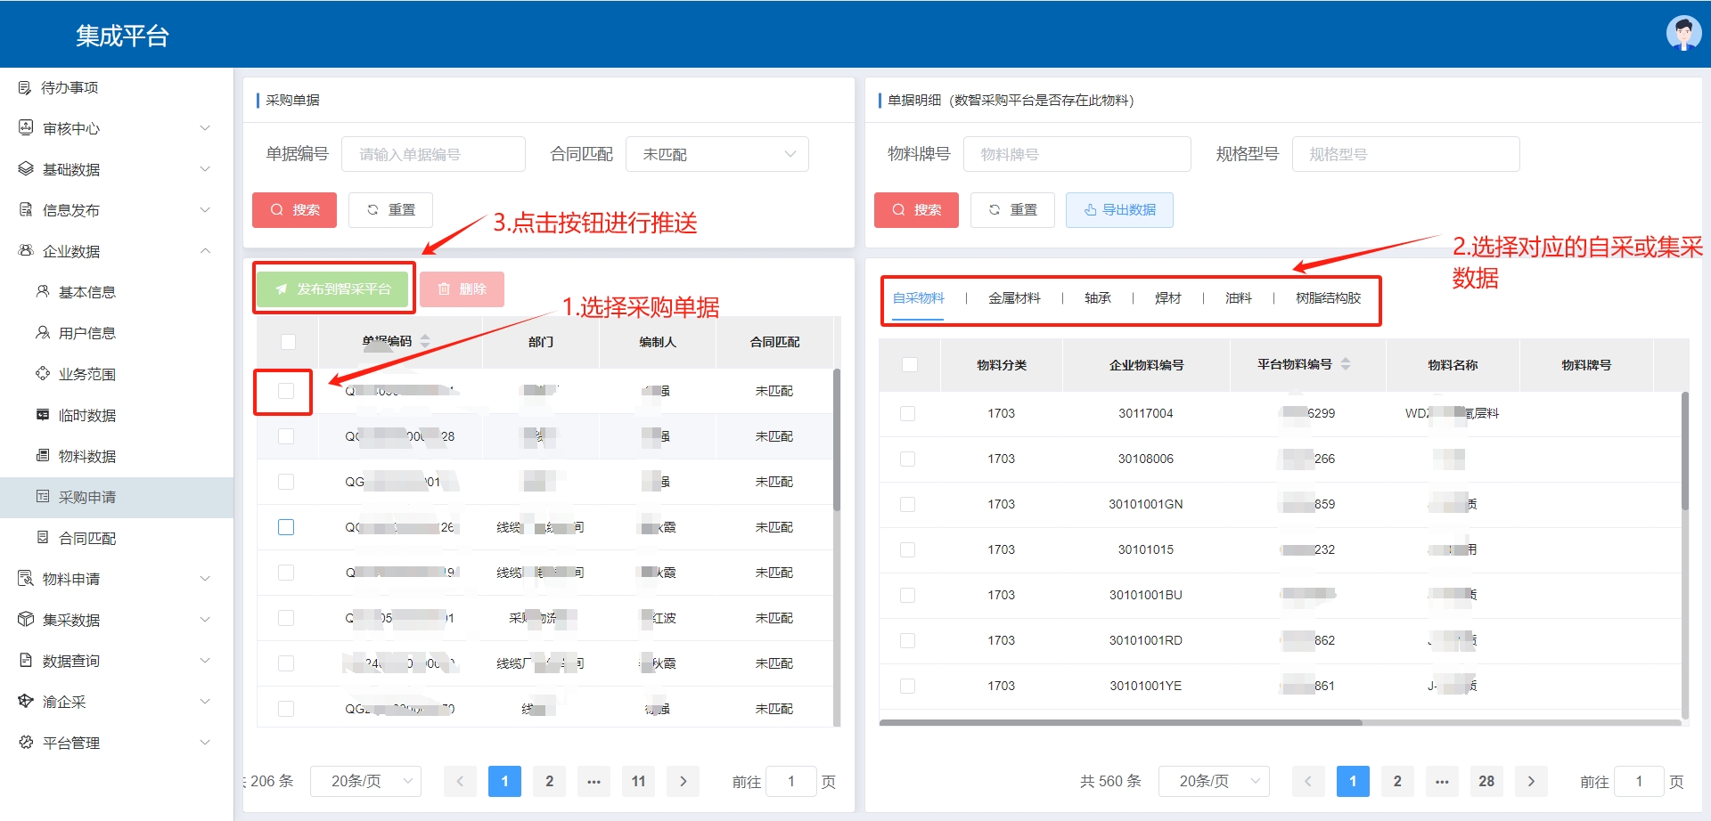Viewport: 1711px width, 821px height.
Task: Click the user avatar icon in header
Action: click(1682, 34)
